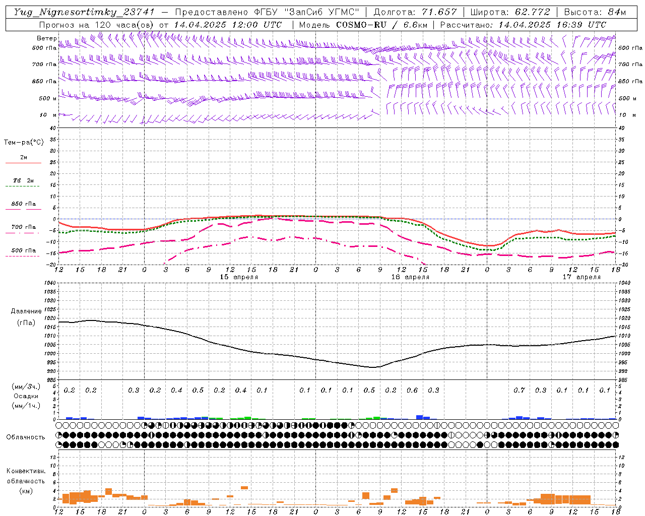
Task: Select the latitude value Широта: 62.772
Action: coord(511,12)
